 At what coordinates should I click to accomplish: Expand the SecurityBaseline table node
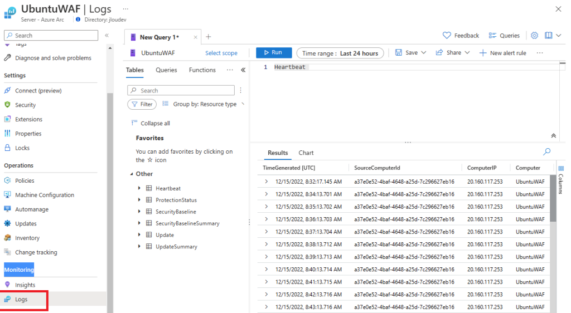(x=139, y=211)
